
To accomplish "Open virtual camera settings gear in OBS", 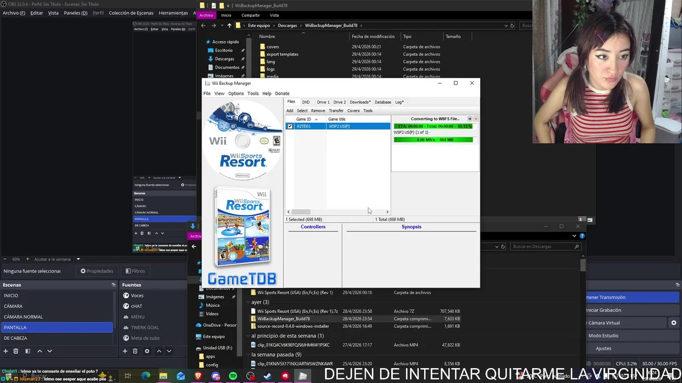I will [x=673, y=323].
